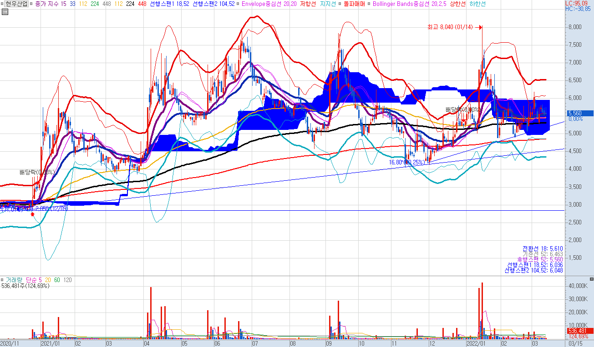
Task: Click the 단순 5 volume average label
Action: pyautogui.click(x=34, y=280)
